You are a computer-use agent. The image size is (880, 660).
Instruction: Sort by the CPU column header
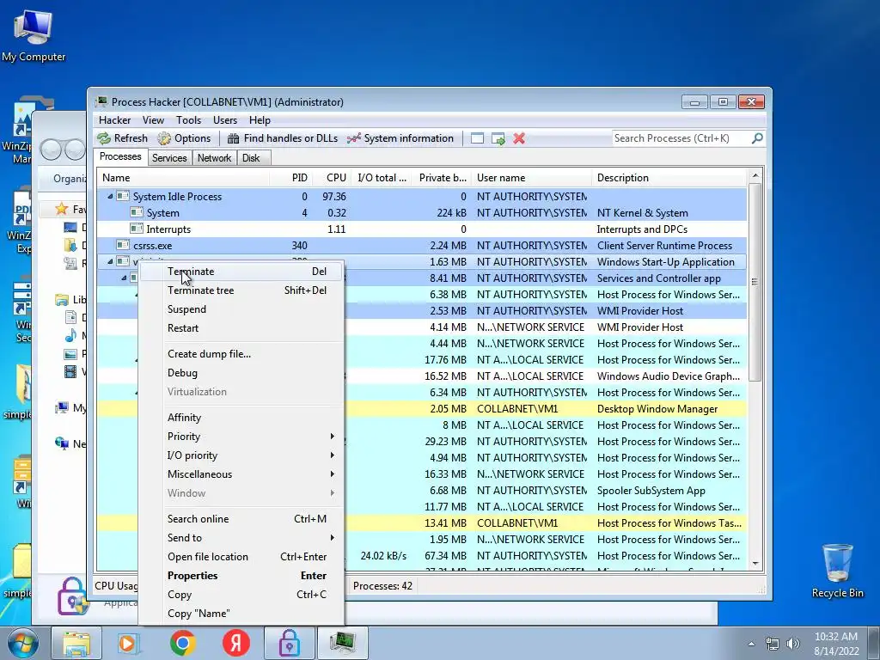click(331, 178)
